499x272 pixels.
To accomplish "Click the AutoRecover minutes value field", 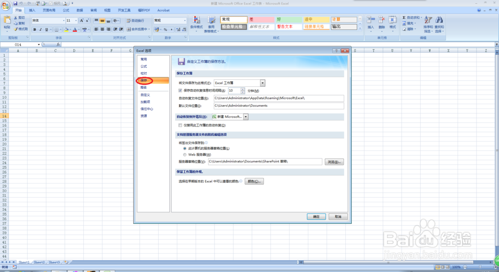I will [x=234, y=91].
